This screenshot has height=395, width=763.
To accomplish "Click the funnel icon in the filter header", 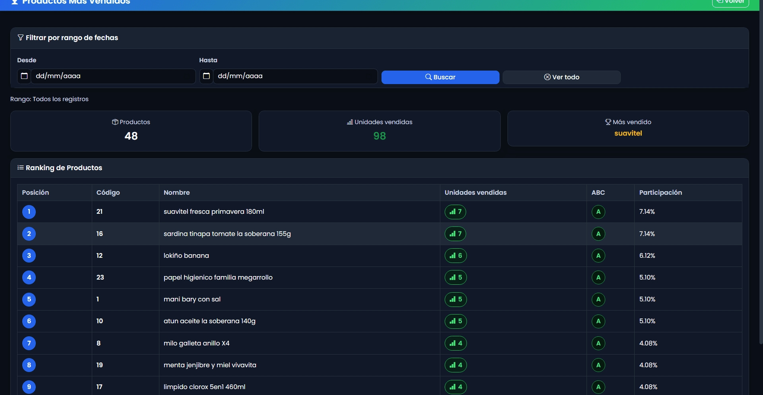I will coord(21,38).
